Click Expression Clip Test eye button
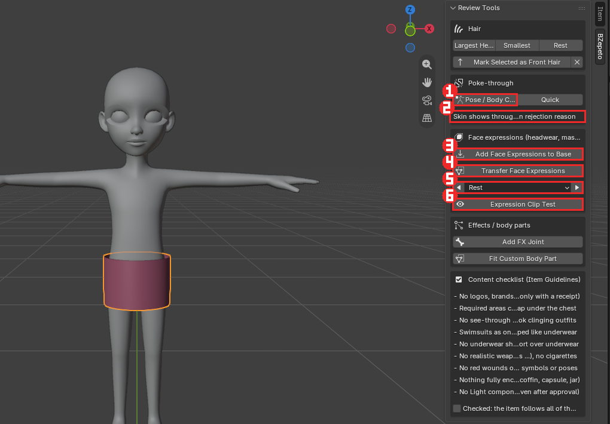 (x=518, y=204)
